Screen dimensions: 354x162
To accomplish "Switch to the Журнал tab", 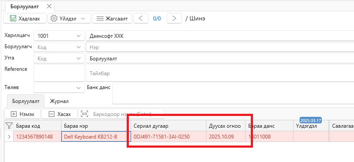I will pyautogui.click(x=59, y=101).
